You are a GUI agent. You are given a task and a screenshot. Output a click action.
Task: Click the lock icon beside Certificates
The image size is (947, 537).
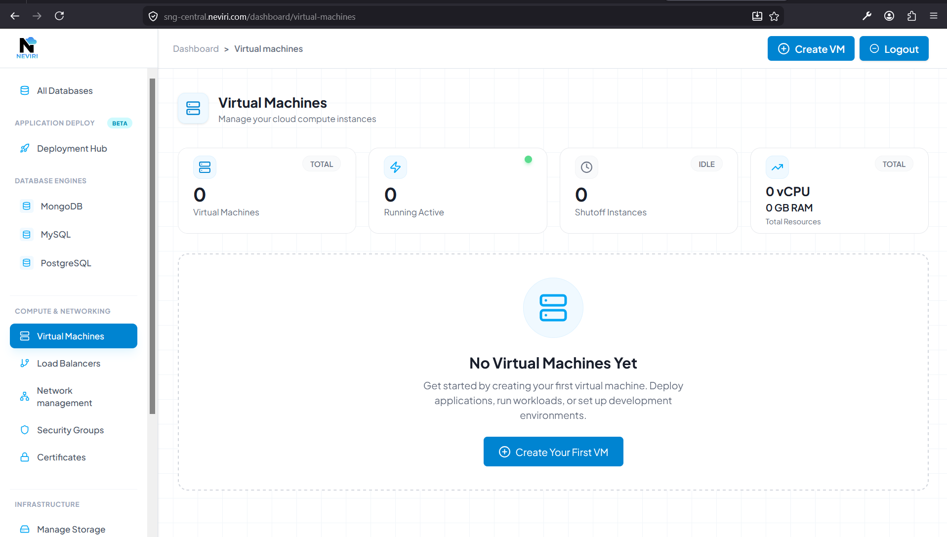(x=25, y=457)
